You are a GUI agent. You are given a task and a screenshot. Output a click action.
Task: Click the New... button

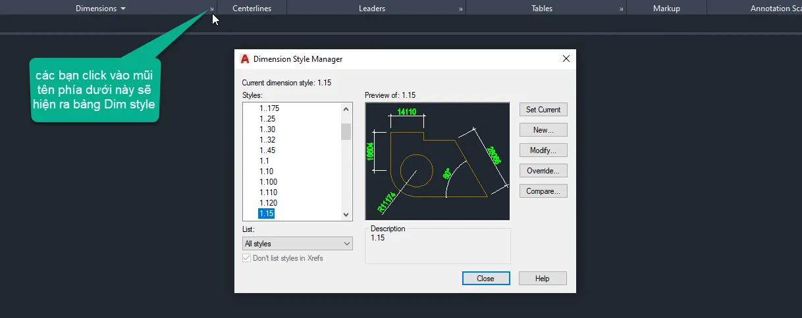[543, 130]
